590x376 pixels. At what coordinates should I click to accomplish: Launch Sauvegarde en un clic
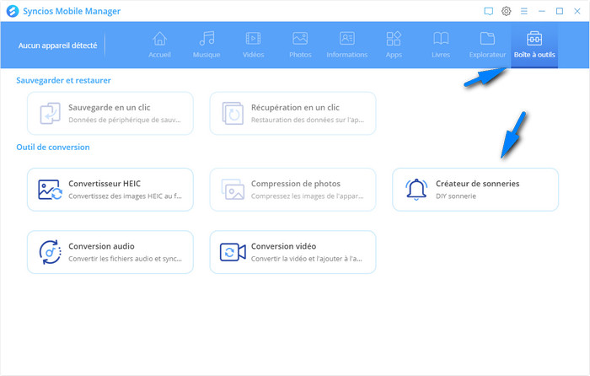click(110, 113)
